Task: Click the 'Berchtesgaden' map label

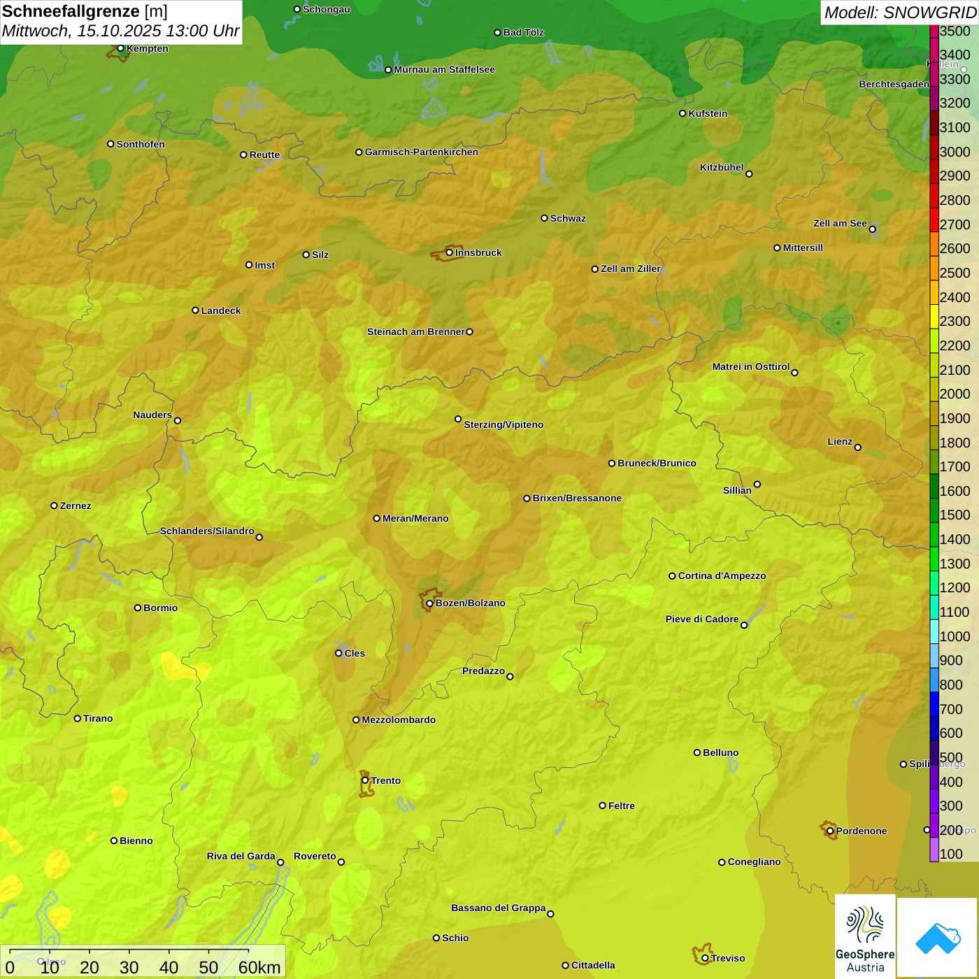Action: tap(894, 84)
